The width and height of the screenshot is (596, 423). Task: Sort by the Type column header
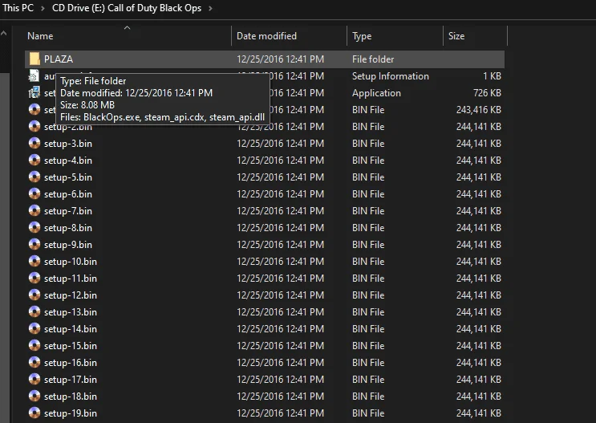coord(362,36)
